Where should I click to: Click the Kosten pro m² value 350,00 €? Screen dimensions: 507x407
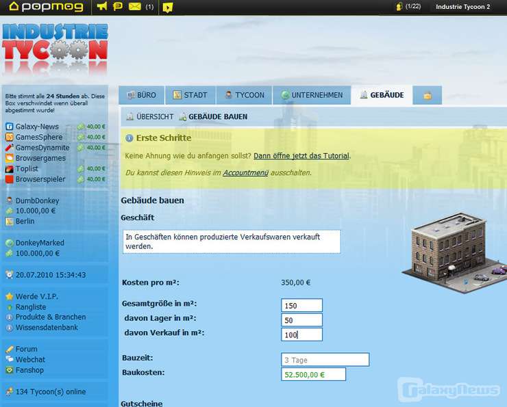(x=295, y=283)
